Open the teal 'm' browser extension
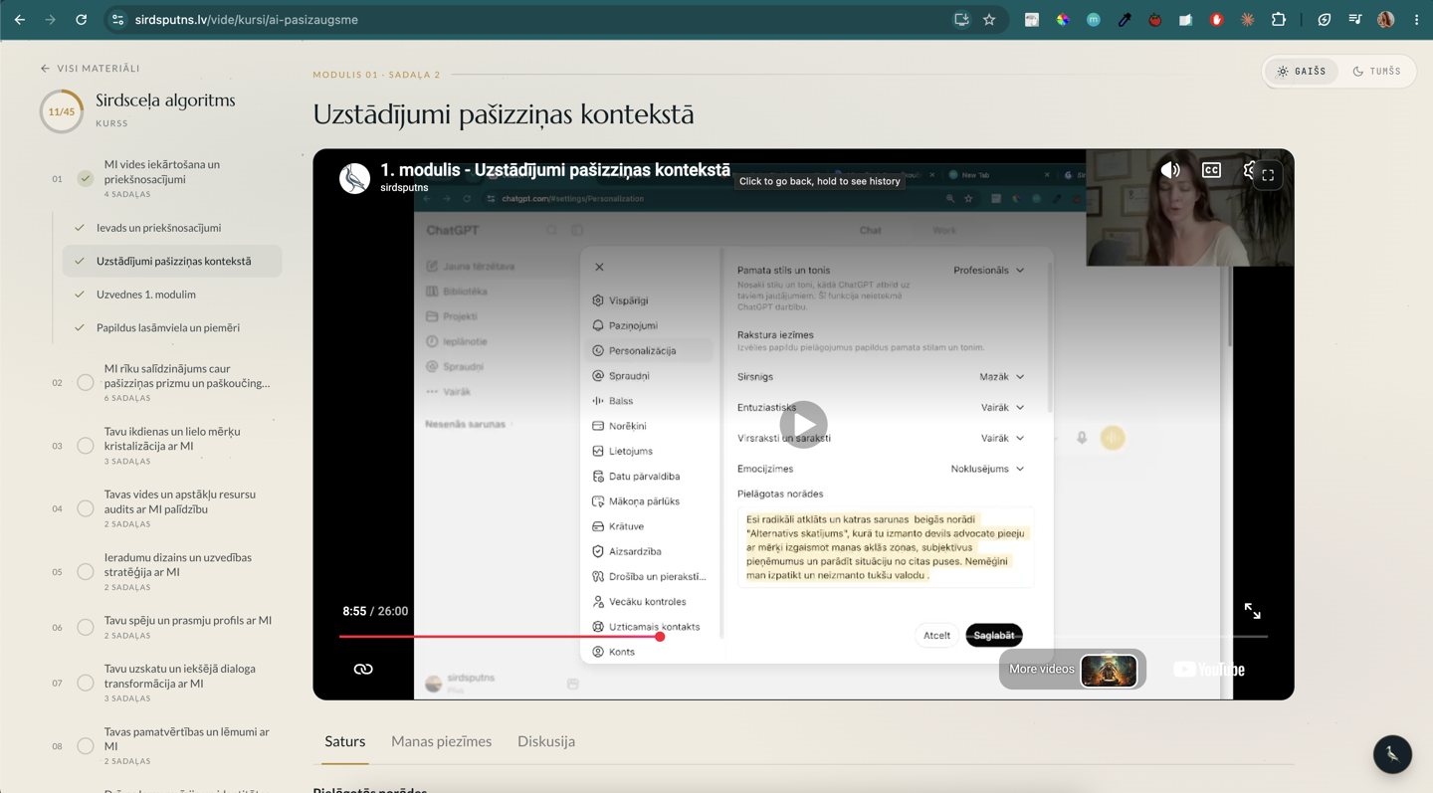Image resolution: width=1433 pixels, height=793 pixels. (1094, 20)
